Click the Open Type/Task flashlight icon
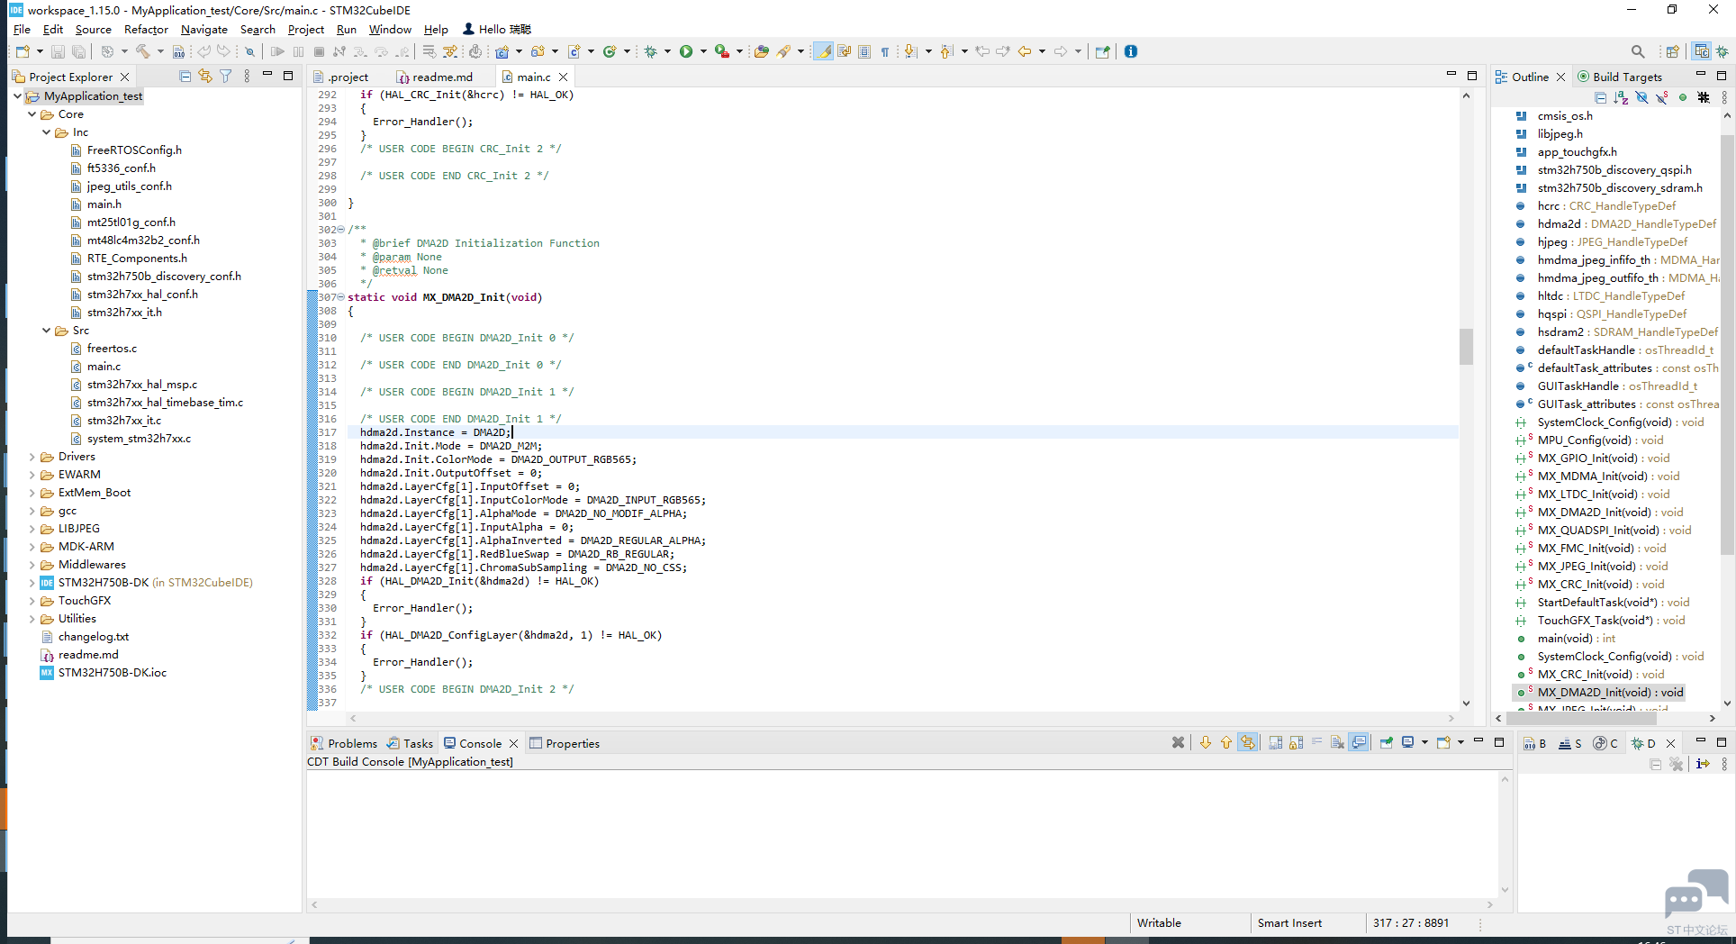The width and height of the screenshot is (1736, 944). [x=783, y=51]
